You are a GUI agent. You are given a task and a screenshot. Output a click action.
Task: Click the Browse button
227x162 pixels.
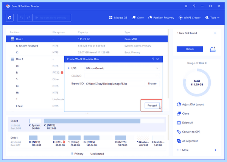152,84
